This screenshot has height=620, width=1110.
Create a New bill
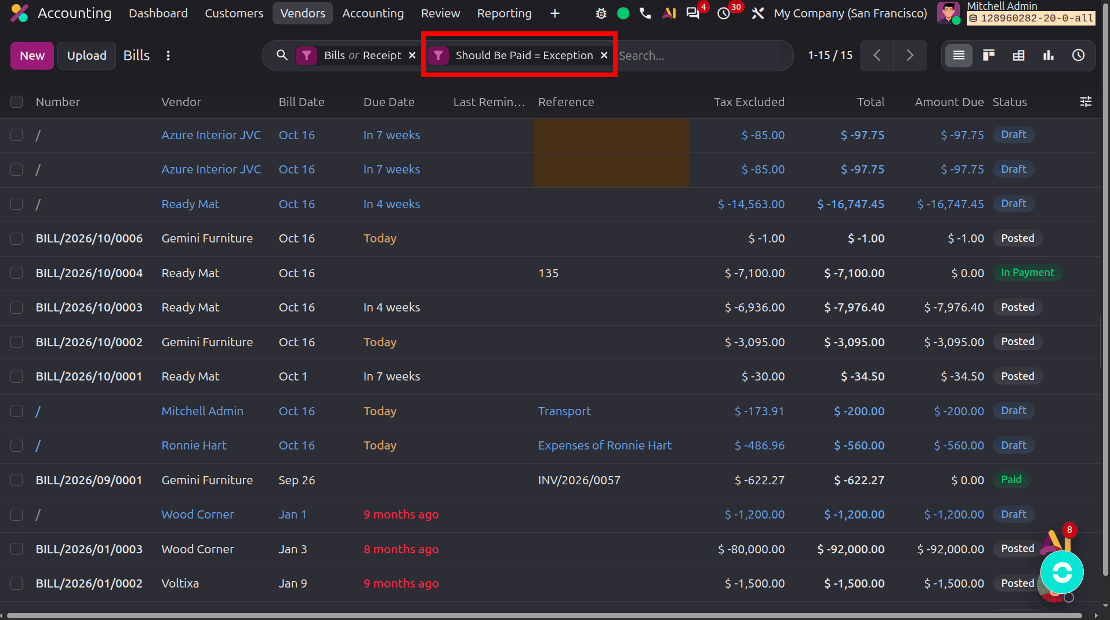click(32, 56)
